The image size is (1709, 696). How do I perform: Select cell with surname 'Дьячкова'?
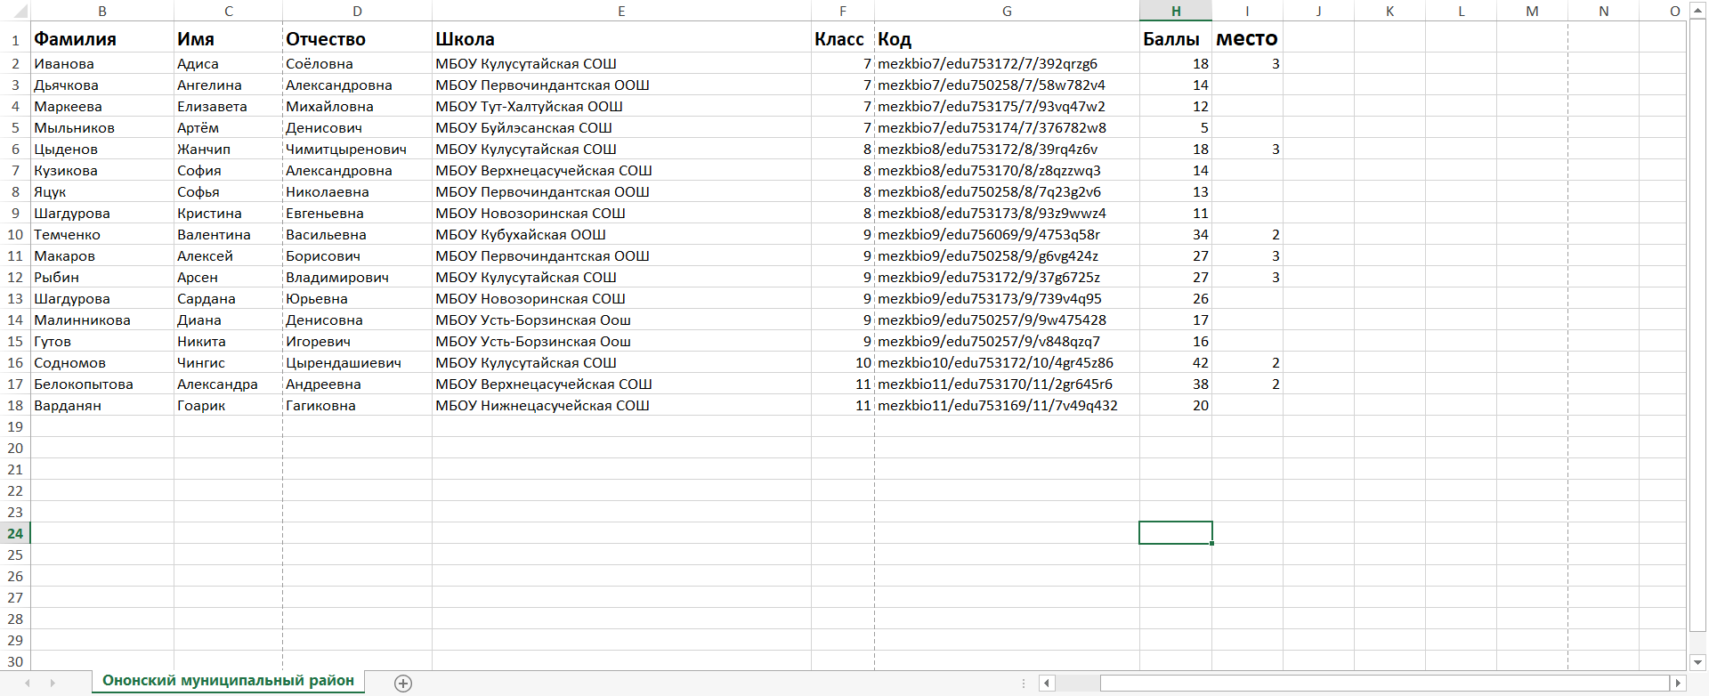click(102, 85)
